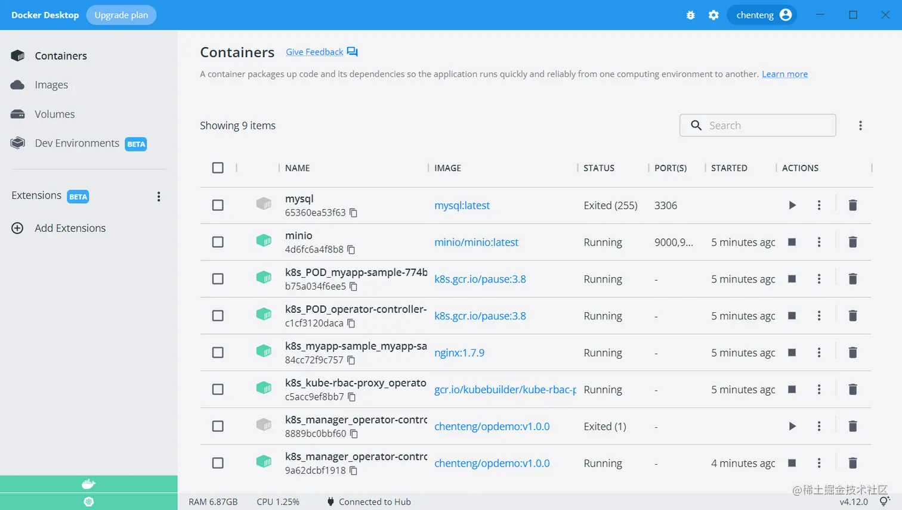Image resolution: width=902 pixels, height=510 pixels.
Task: Open Docker settings gear
Action: (713, 15)
